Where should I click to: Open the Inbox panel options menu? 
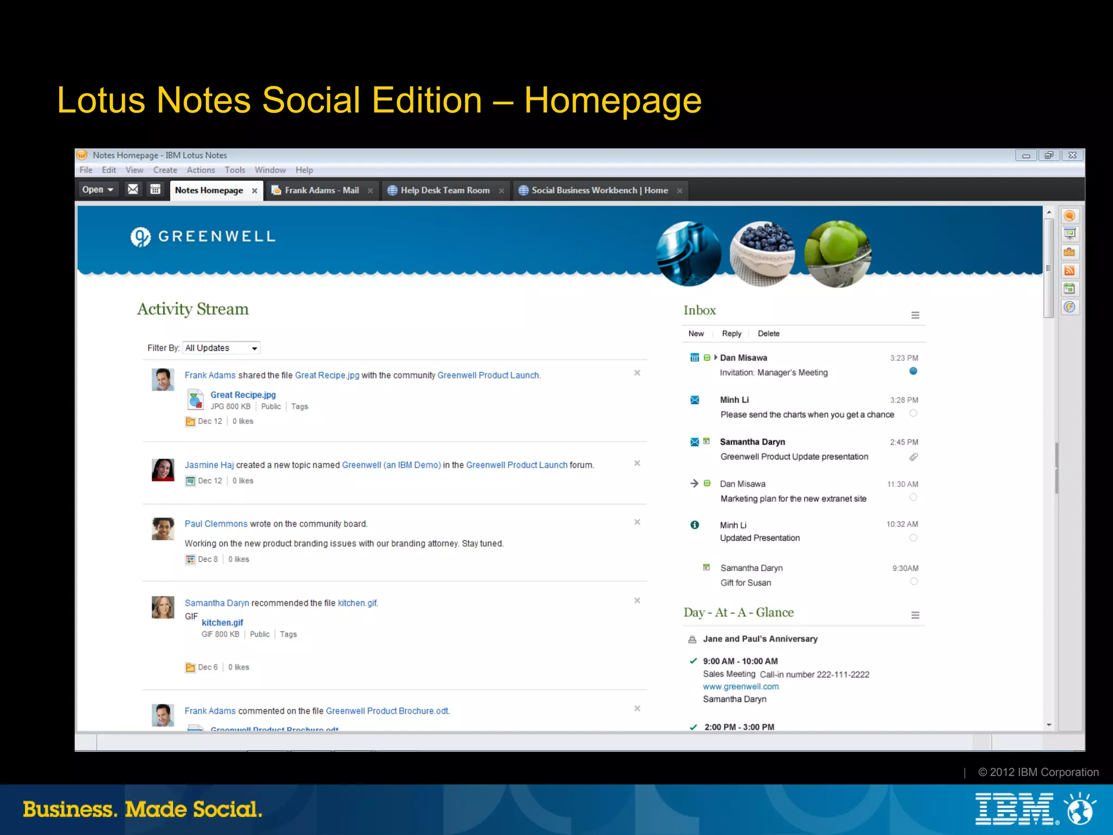(x=915, y=315)
